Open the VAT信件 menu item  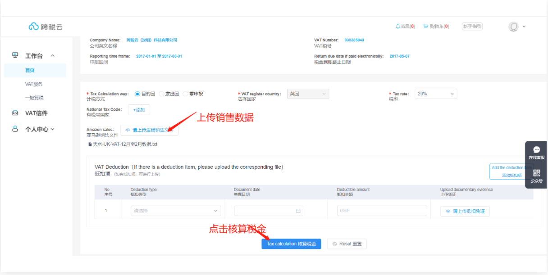coord(36,113)
